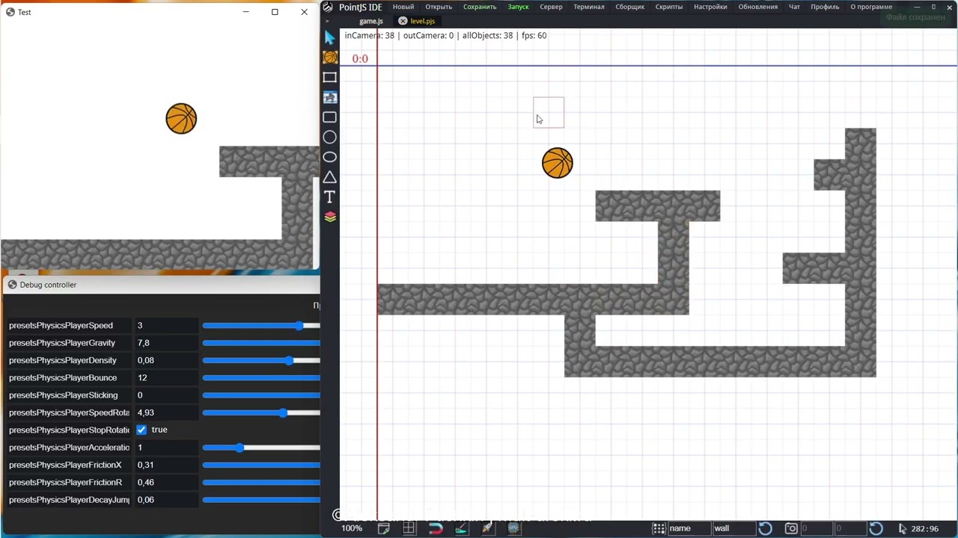Click the 100% zoom indicator
The height and width of the screenshot is (538, 958).
[x=352, y=528]
